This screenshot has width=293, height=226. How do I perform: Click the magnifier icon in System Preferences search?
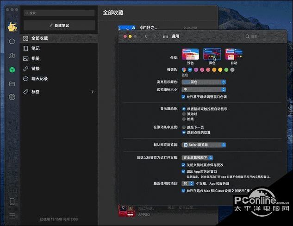248,37
